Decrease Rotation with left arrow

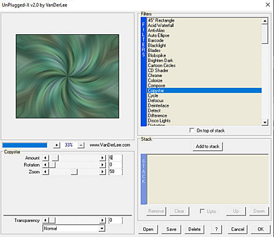45,165
